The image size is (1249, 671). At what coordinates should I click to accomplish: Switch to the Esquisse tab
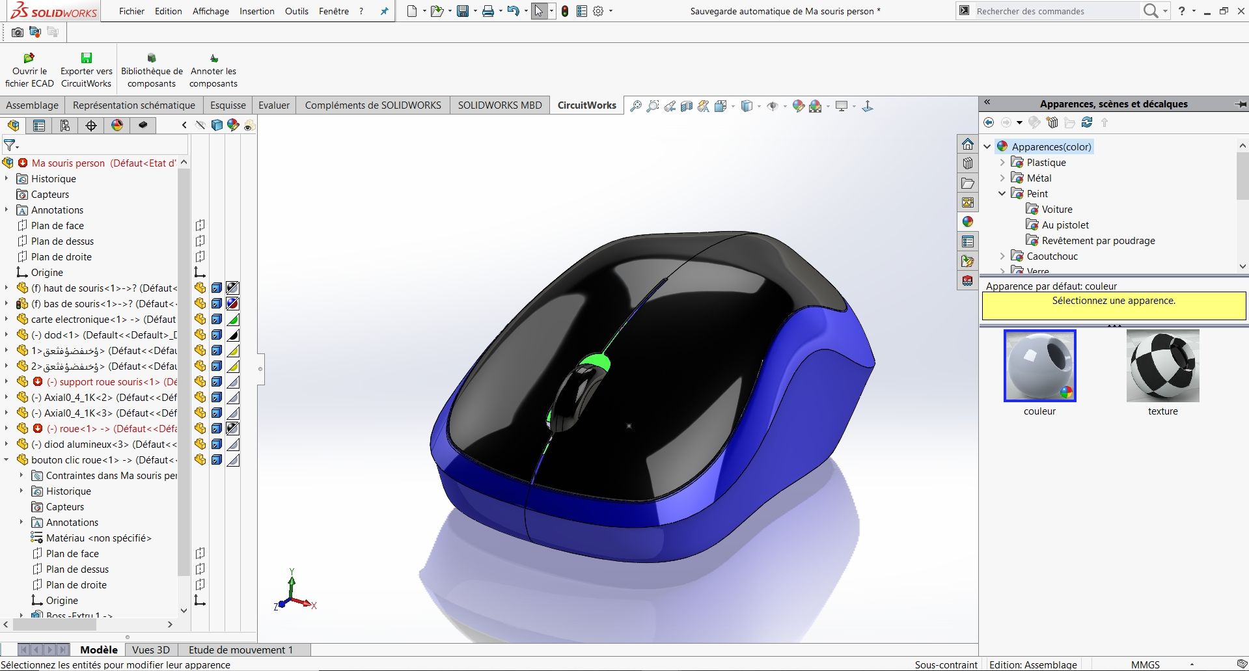pyautogui.click(x=228, y=105)
